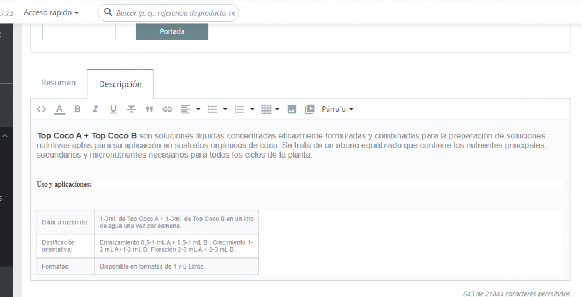Open the Acceso rápido menu

pyautogui.click(x=51, y=13)
